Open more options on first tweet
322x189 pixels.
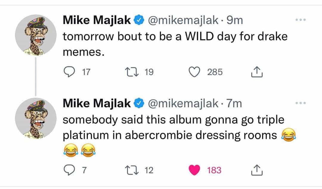pyautogui.click(x=300, y=20)
